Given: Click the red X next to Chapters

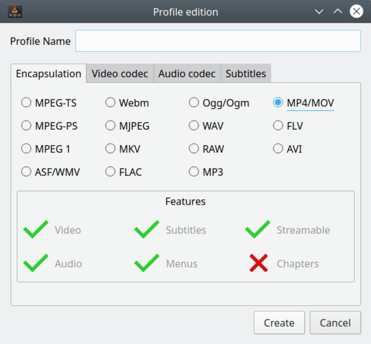Looking at the screenshot, I should (258, 263).
